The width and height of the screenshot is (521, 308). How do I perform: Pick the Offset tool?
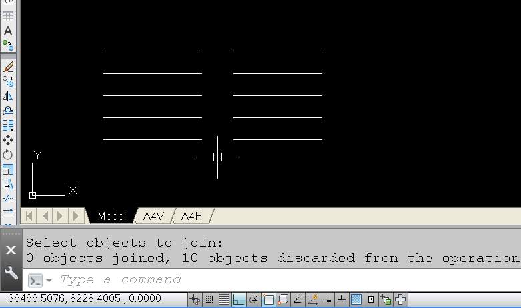click(8, 111)
